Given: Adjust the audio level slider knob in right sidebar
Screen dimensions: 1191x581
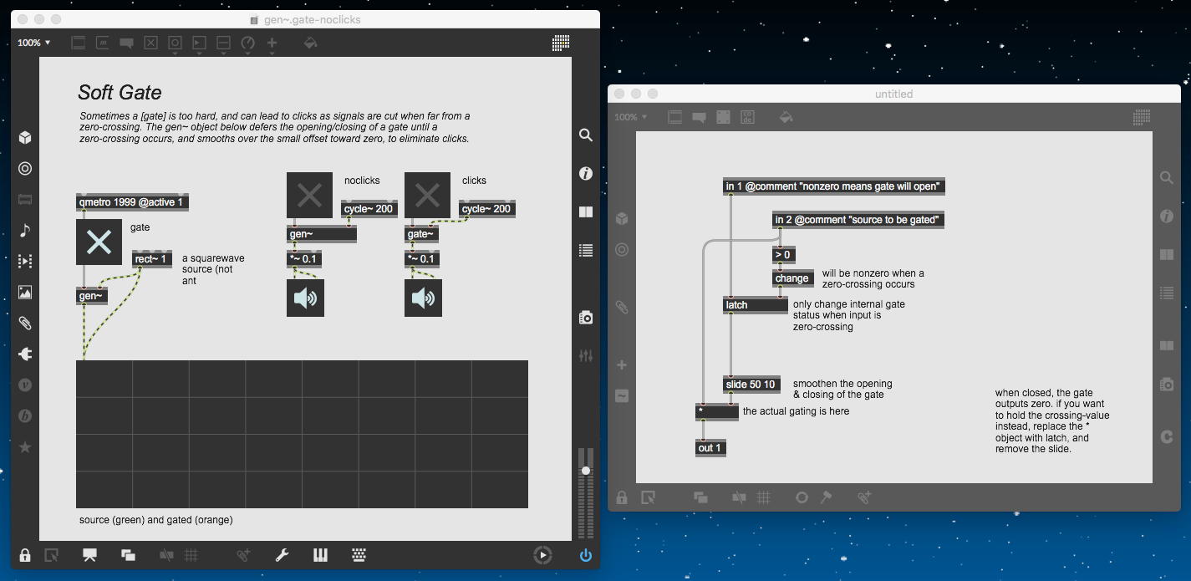Looking at the screenshot, I should [x=586, y=471].
